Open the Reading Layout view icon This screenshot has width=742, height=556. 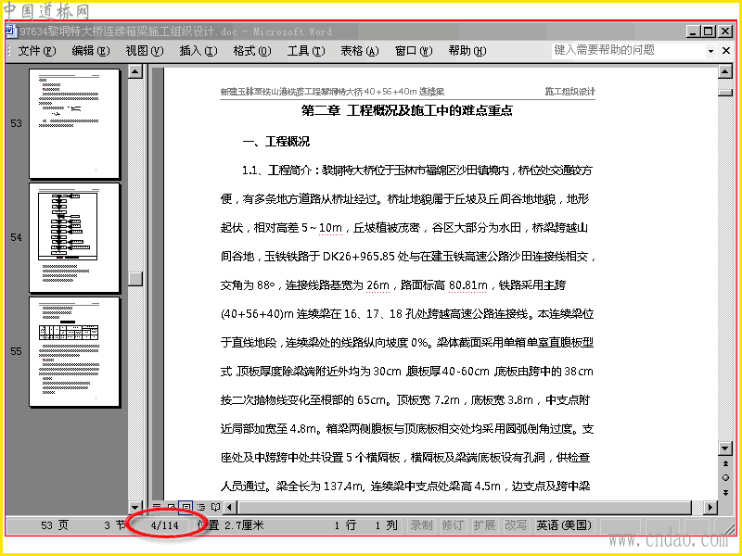click(216, 507)
